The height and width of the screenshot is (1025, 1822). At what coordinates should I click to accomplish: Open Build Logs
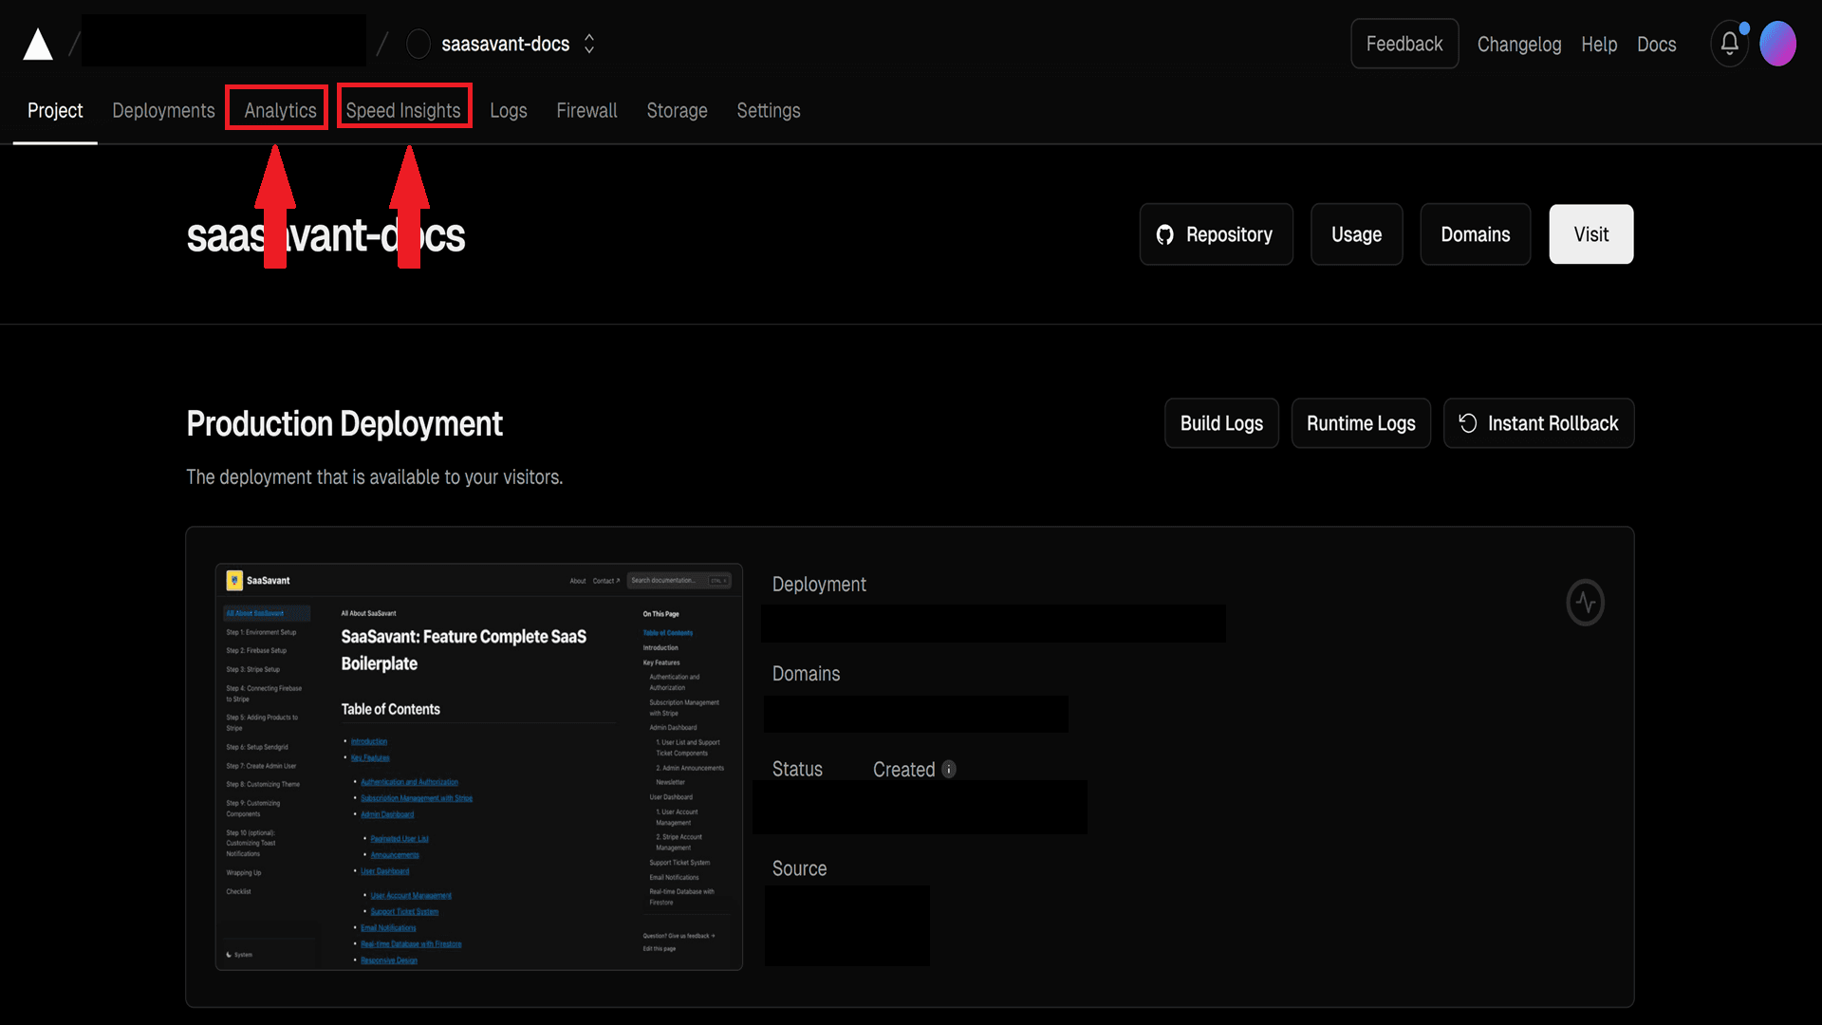click(1221, 423)
